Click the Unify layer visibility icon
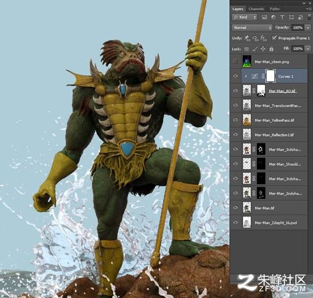Screen dimensions: 313x298 click(255, 38)
